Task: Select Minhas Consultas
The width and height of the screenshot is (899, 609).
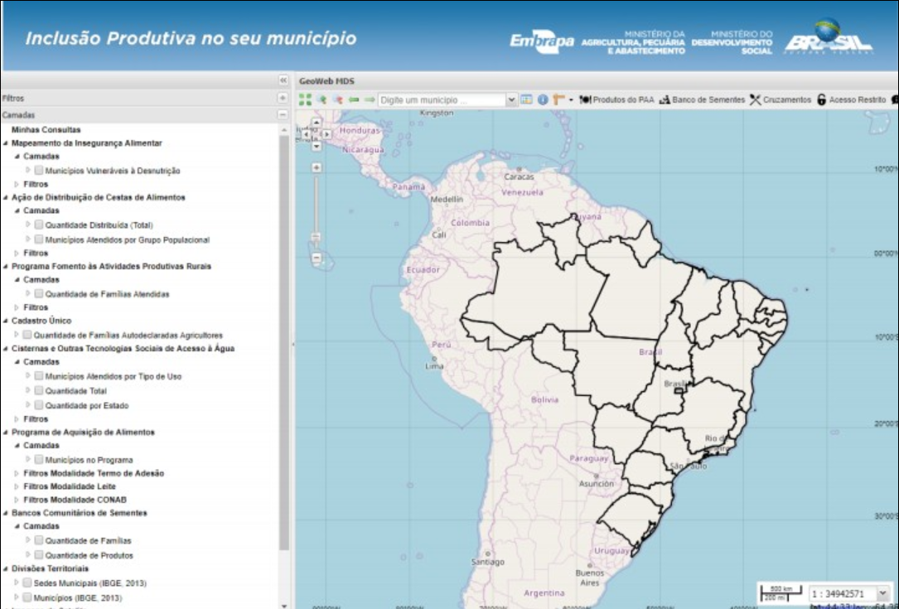Action: (46, 129)
